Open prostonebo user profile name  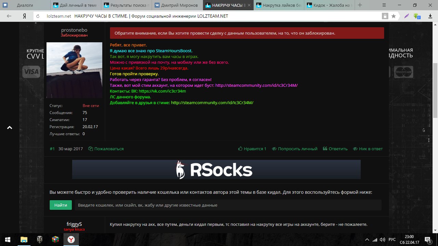coord(74,30)
